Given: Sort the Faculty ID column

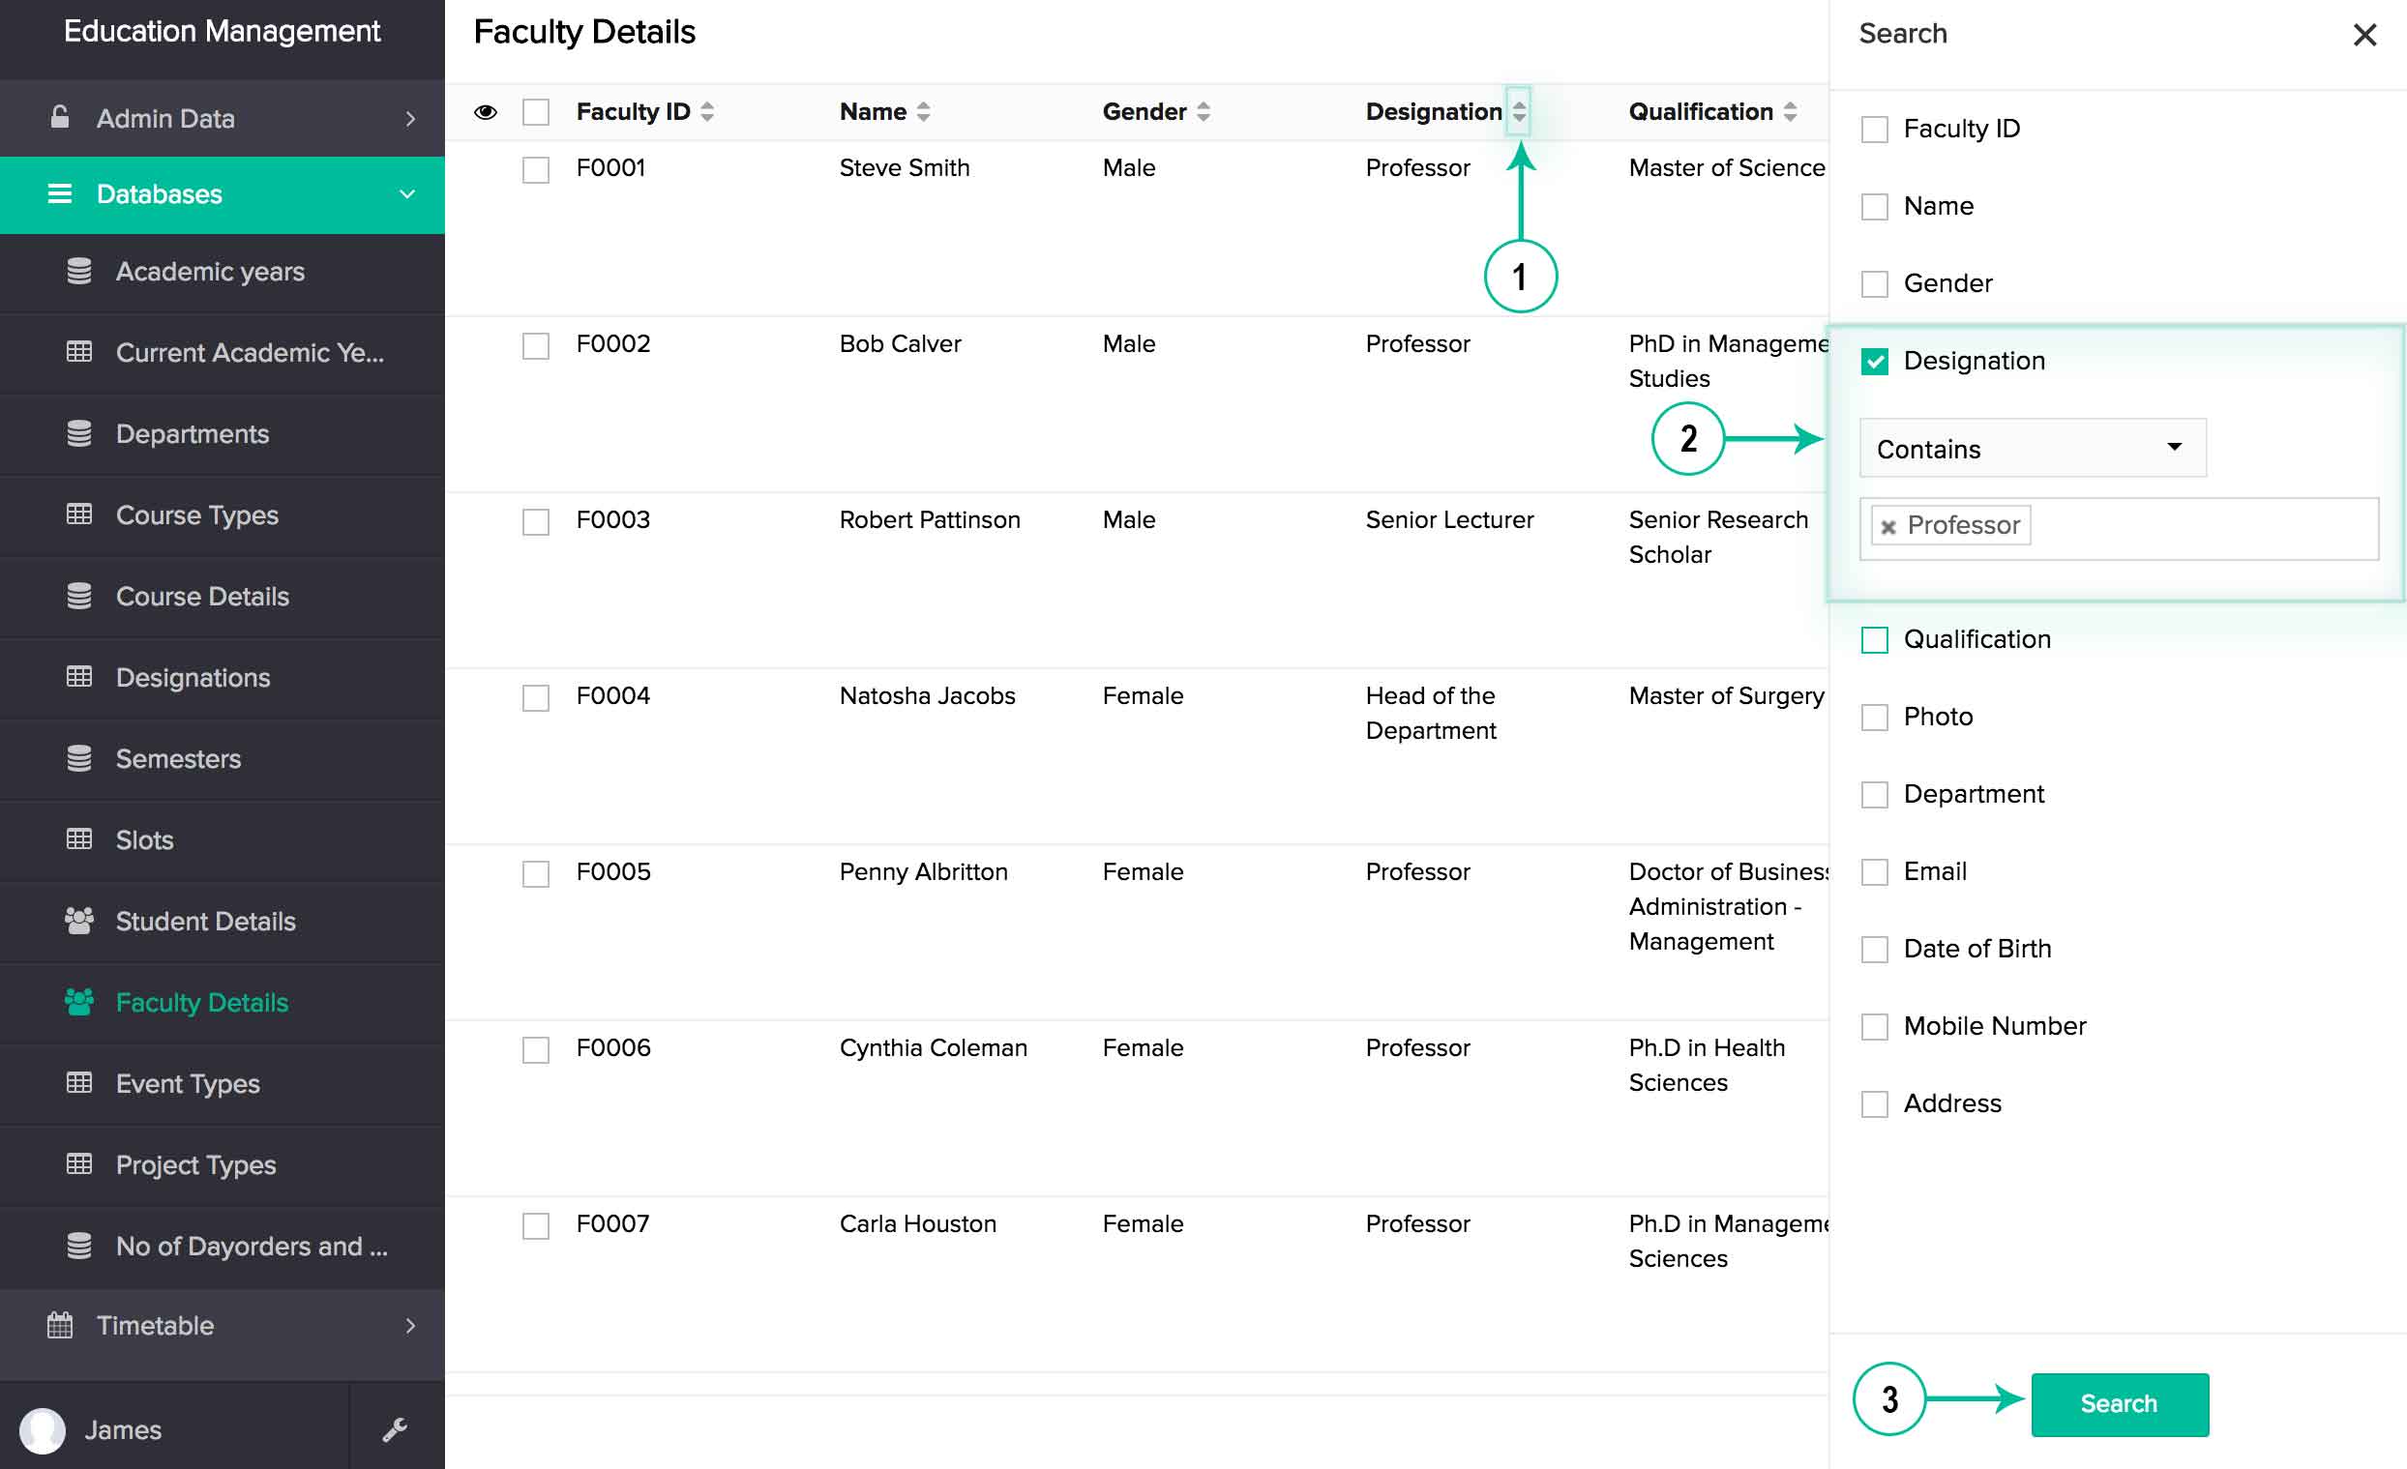Looking at the screenshot, I should pyautogui.click(x=707, y=111).
